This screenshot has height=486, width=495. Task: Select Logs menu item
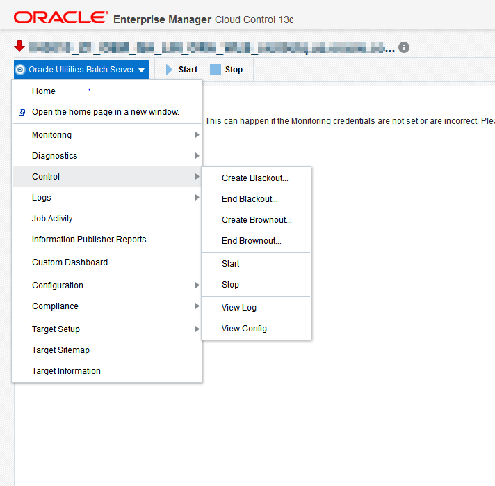click(x=106, y=198)
